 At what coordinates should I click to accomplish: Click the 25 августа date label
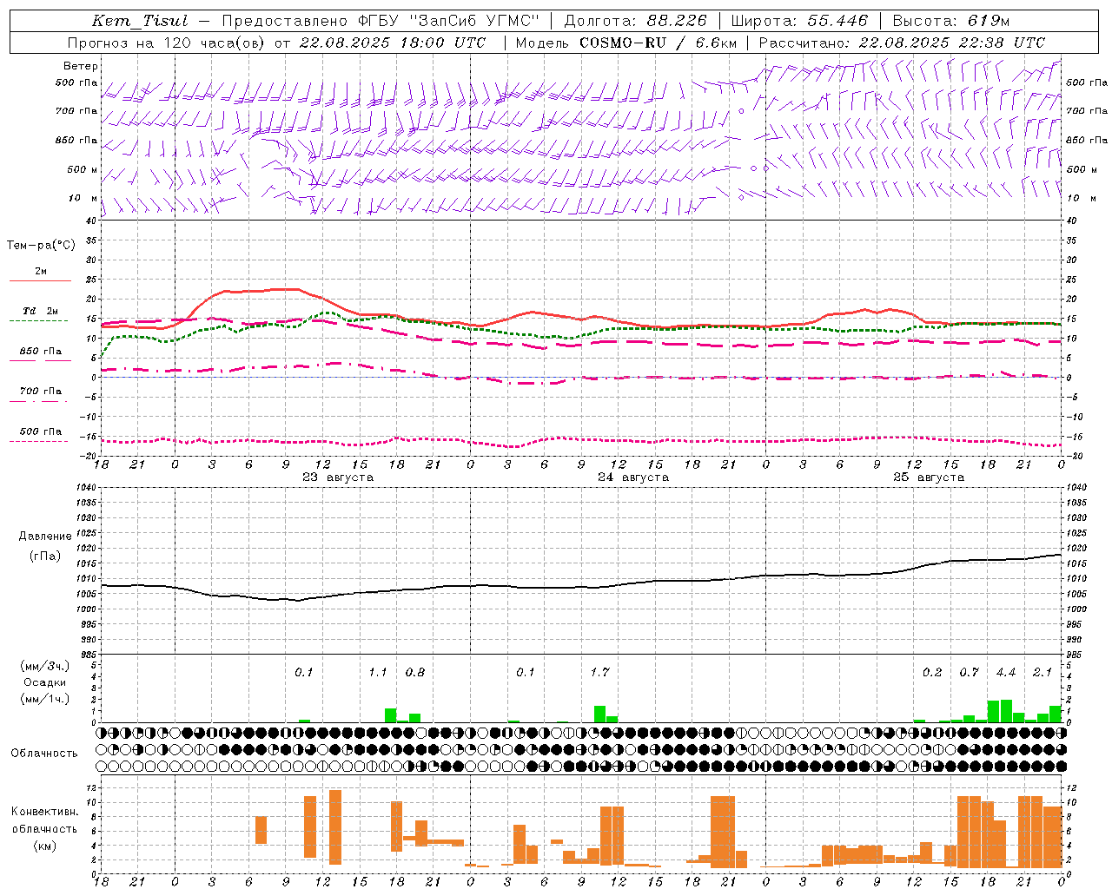pyautogui.click(x=929, y=477)
